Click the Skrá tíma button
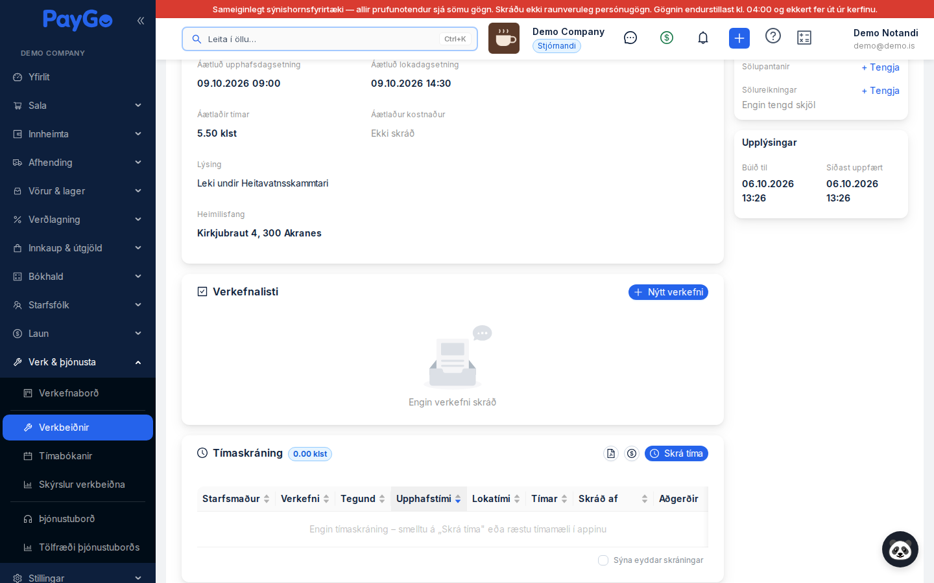The height and width of the screenshot is (583, 934). click(677, 453)
